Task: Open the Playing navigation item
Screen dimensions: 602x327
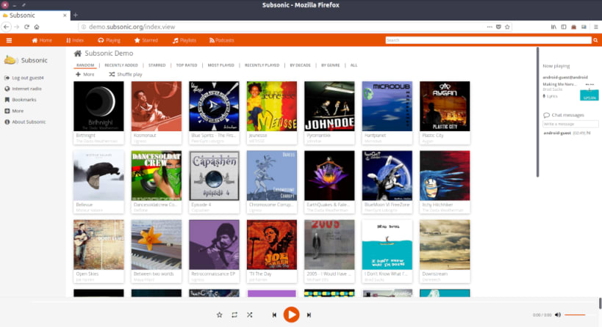Action: click(109, 40)
